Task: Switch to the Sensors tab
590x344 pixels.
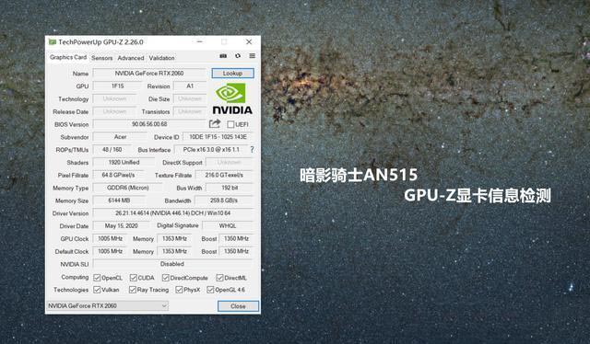Action: click(x=102, y=58)
